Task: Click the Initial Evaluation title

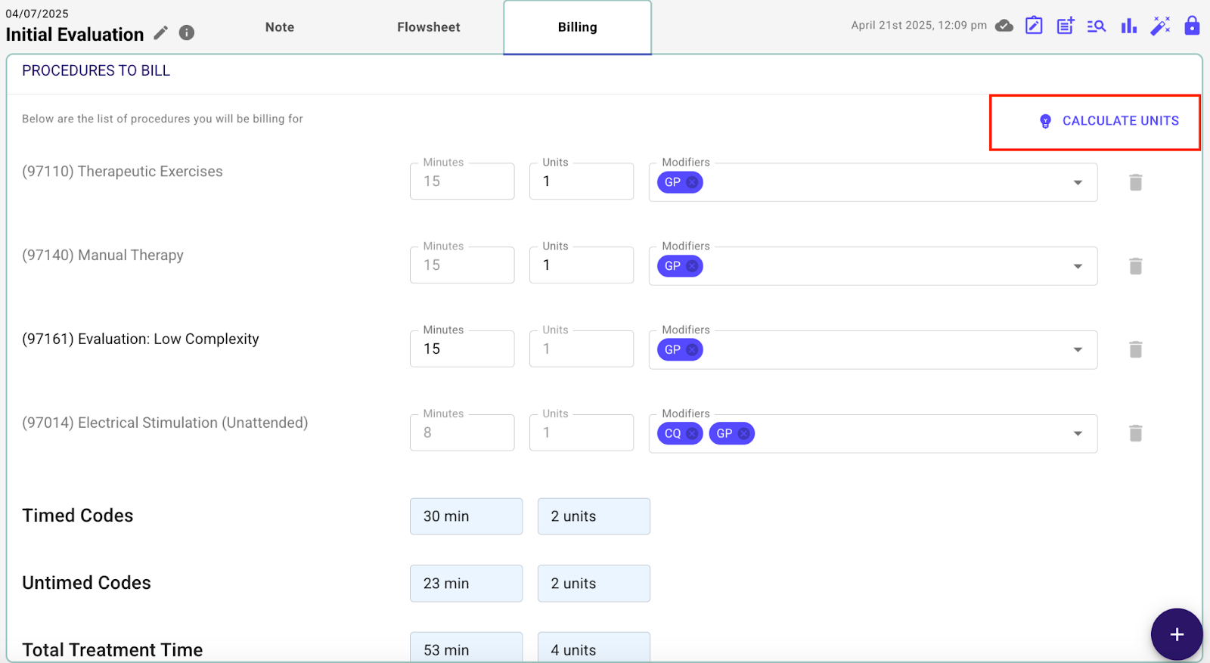Action: point(75,35)
